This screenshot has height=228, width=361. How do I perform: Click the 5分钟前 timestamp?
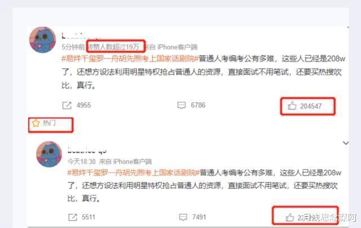(73, 47)
